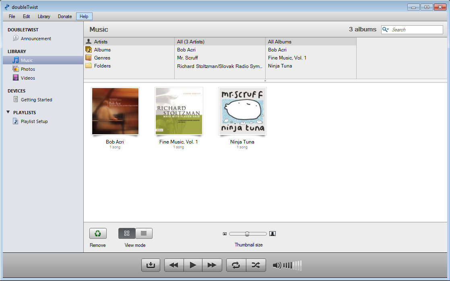Screen dimensions: 450x281
Task: Browse by Genres category
Action: tap(129, 57)
